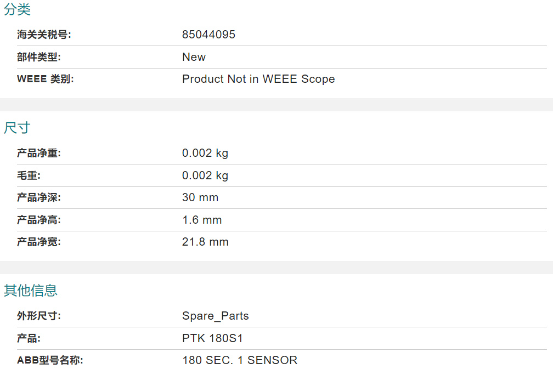Click the product value PTK 180S1
Screen dimensions: 553x369
213,338
